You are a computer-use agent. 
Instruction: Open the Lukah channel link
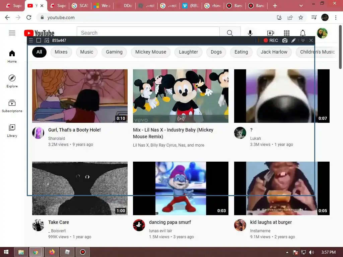(256, 138)
